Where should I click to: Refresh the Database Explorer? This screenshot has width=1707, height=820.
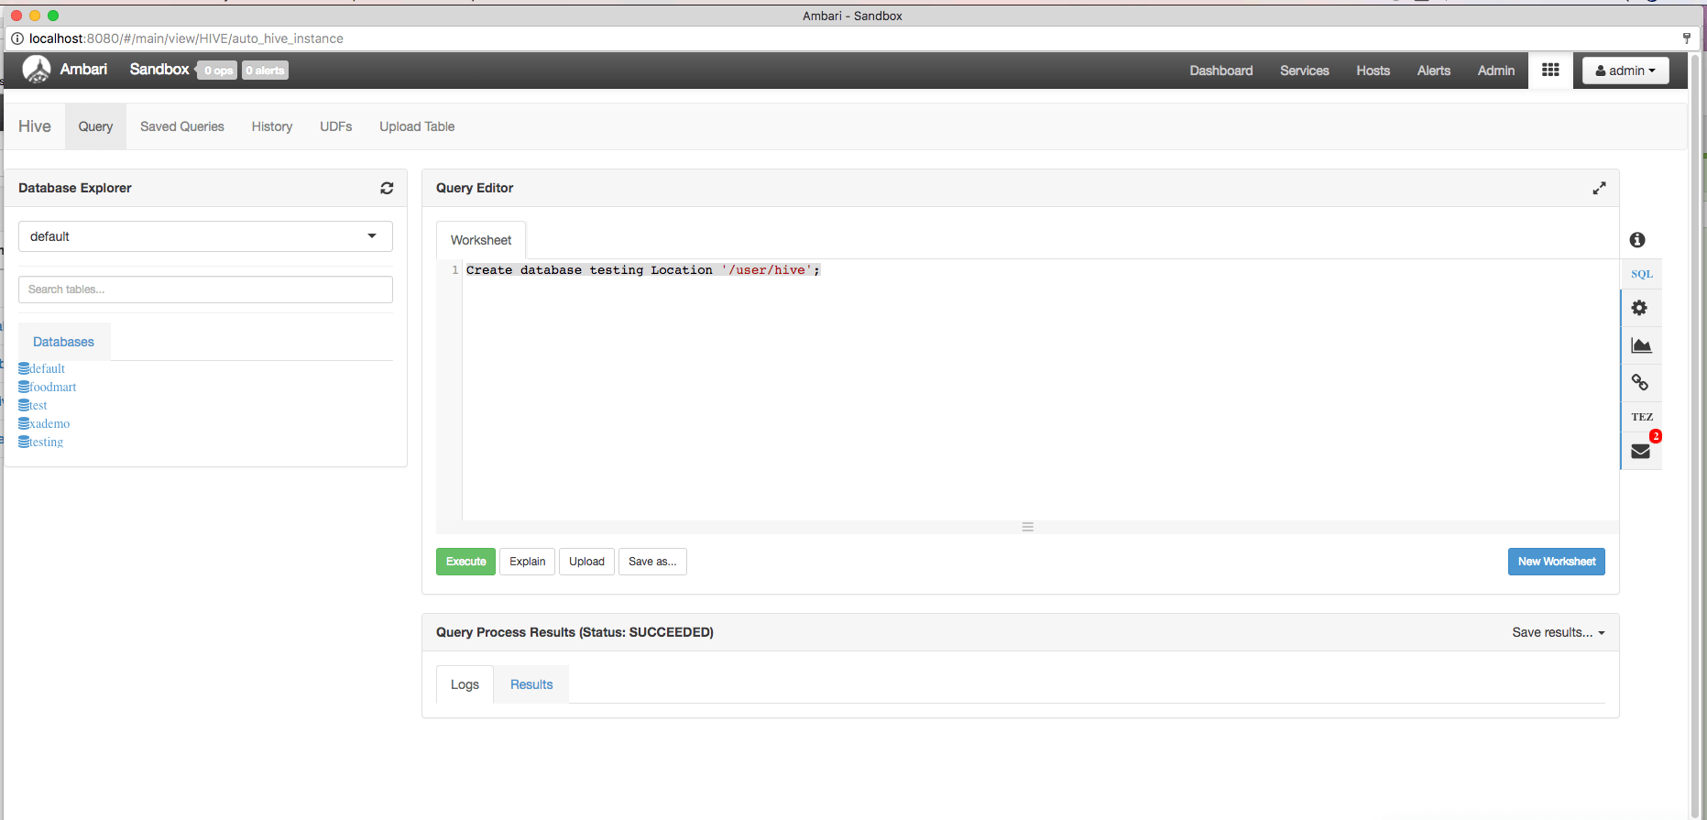(x=387, y=188)
